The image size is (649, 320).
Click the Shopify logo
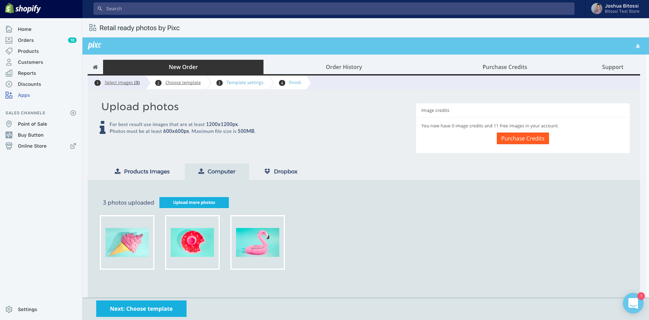(x=23, y=9)
